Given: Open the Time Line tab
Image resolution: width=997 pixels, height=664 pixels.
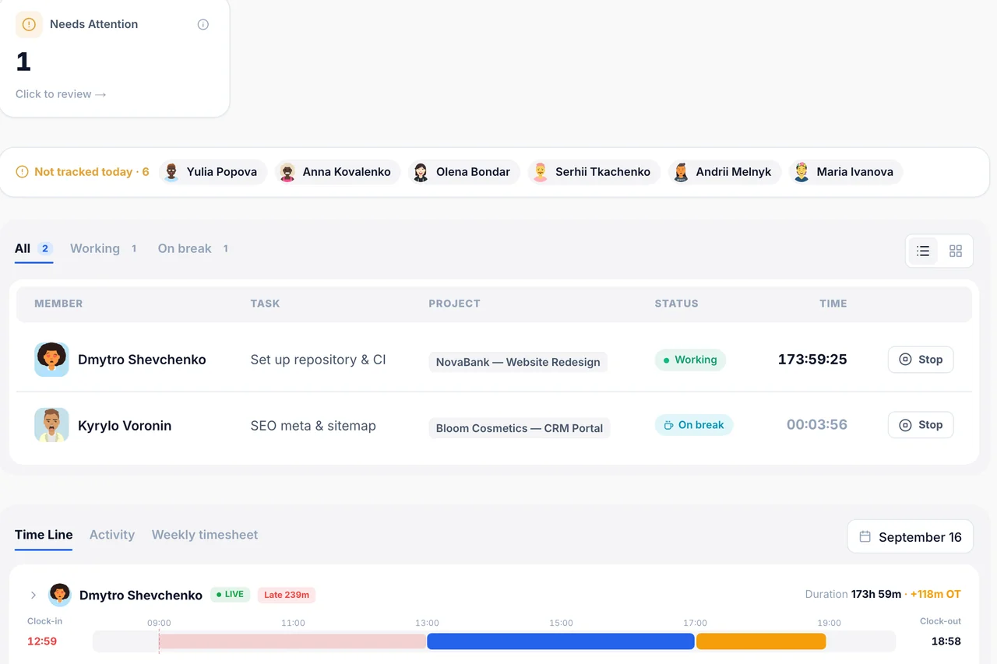Looking at the screenshot, I should click(44, 535).
